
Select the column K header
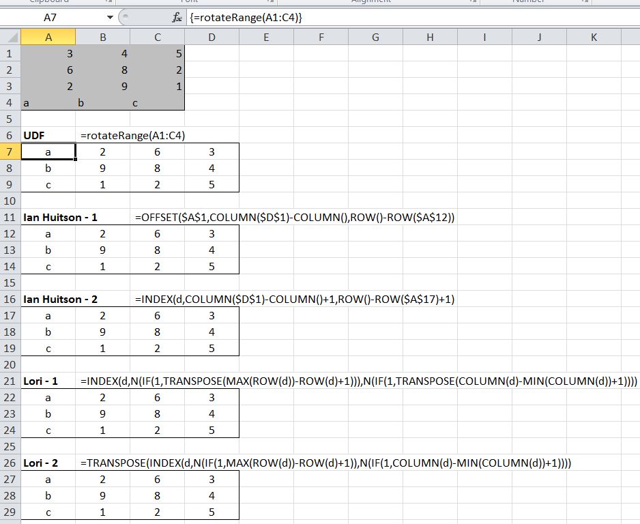pyautogui.click(x=594, y=38)
